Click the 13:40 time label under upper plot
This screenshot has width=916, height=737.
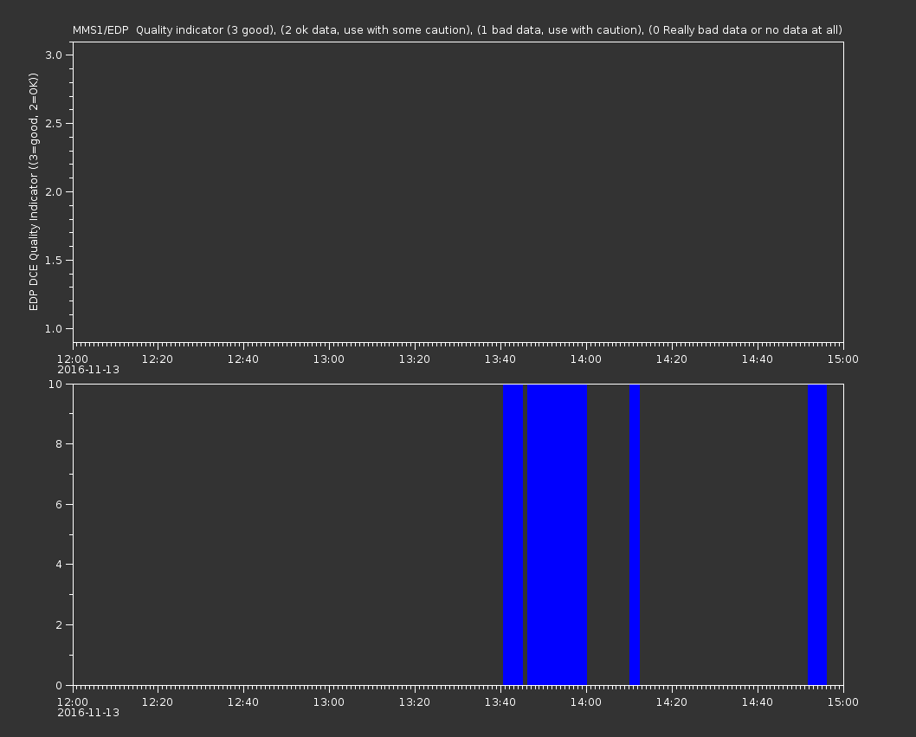(500, 359)
